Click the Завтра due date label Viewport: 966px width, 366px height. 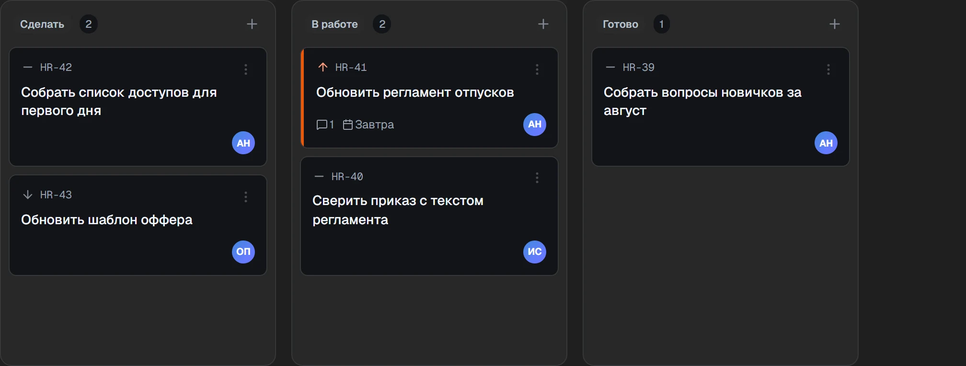375,125
